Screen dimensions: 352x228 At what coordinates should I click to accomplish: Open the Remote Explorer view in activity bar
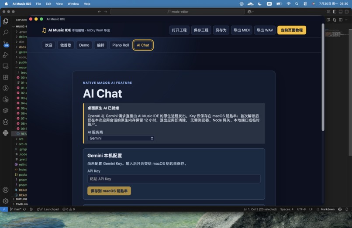tap(6, 66)
